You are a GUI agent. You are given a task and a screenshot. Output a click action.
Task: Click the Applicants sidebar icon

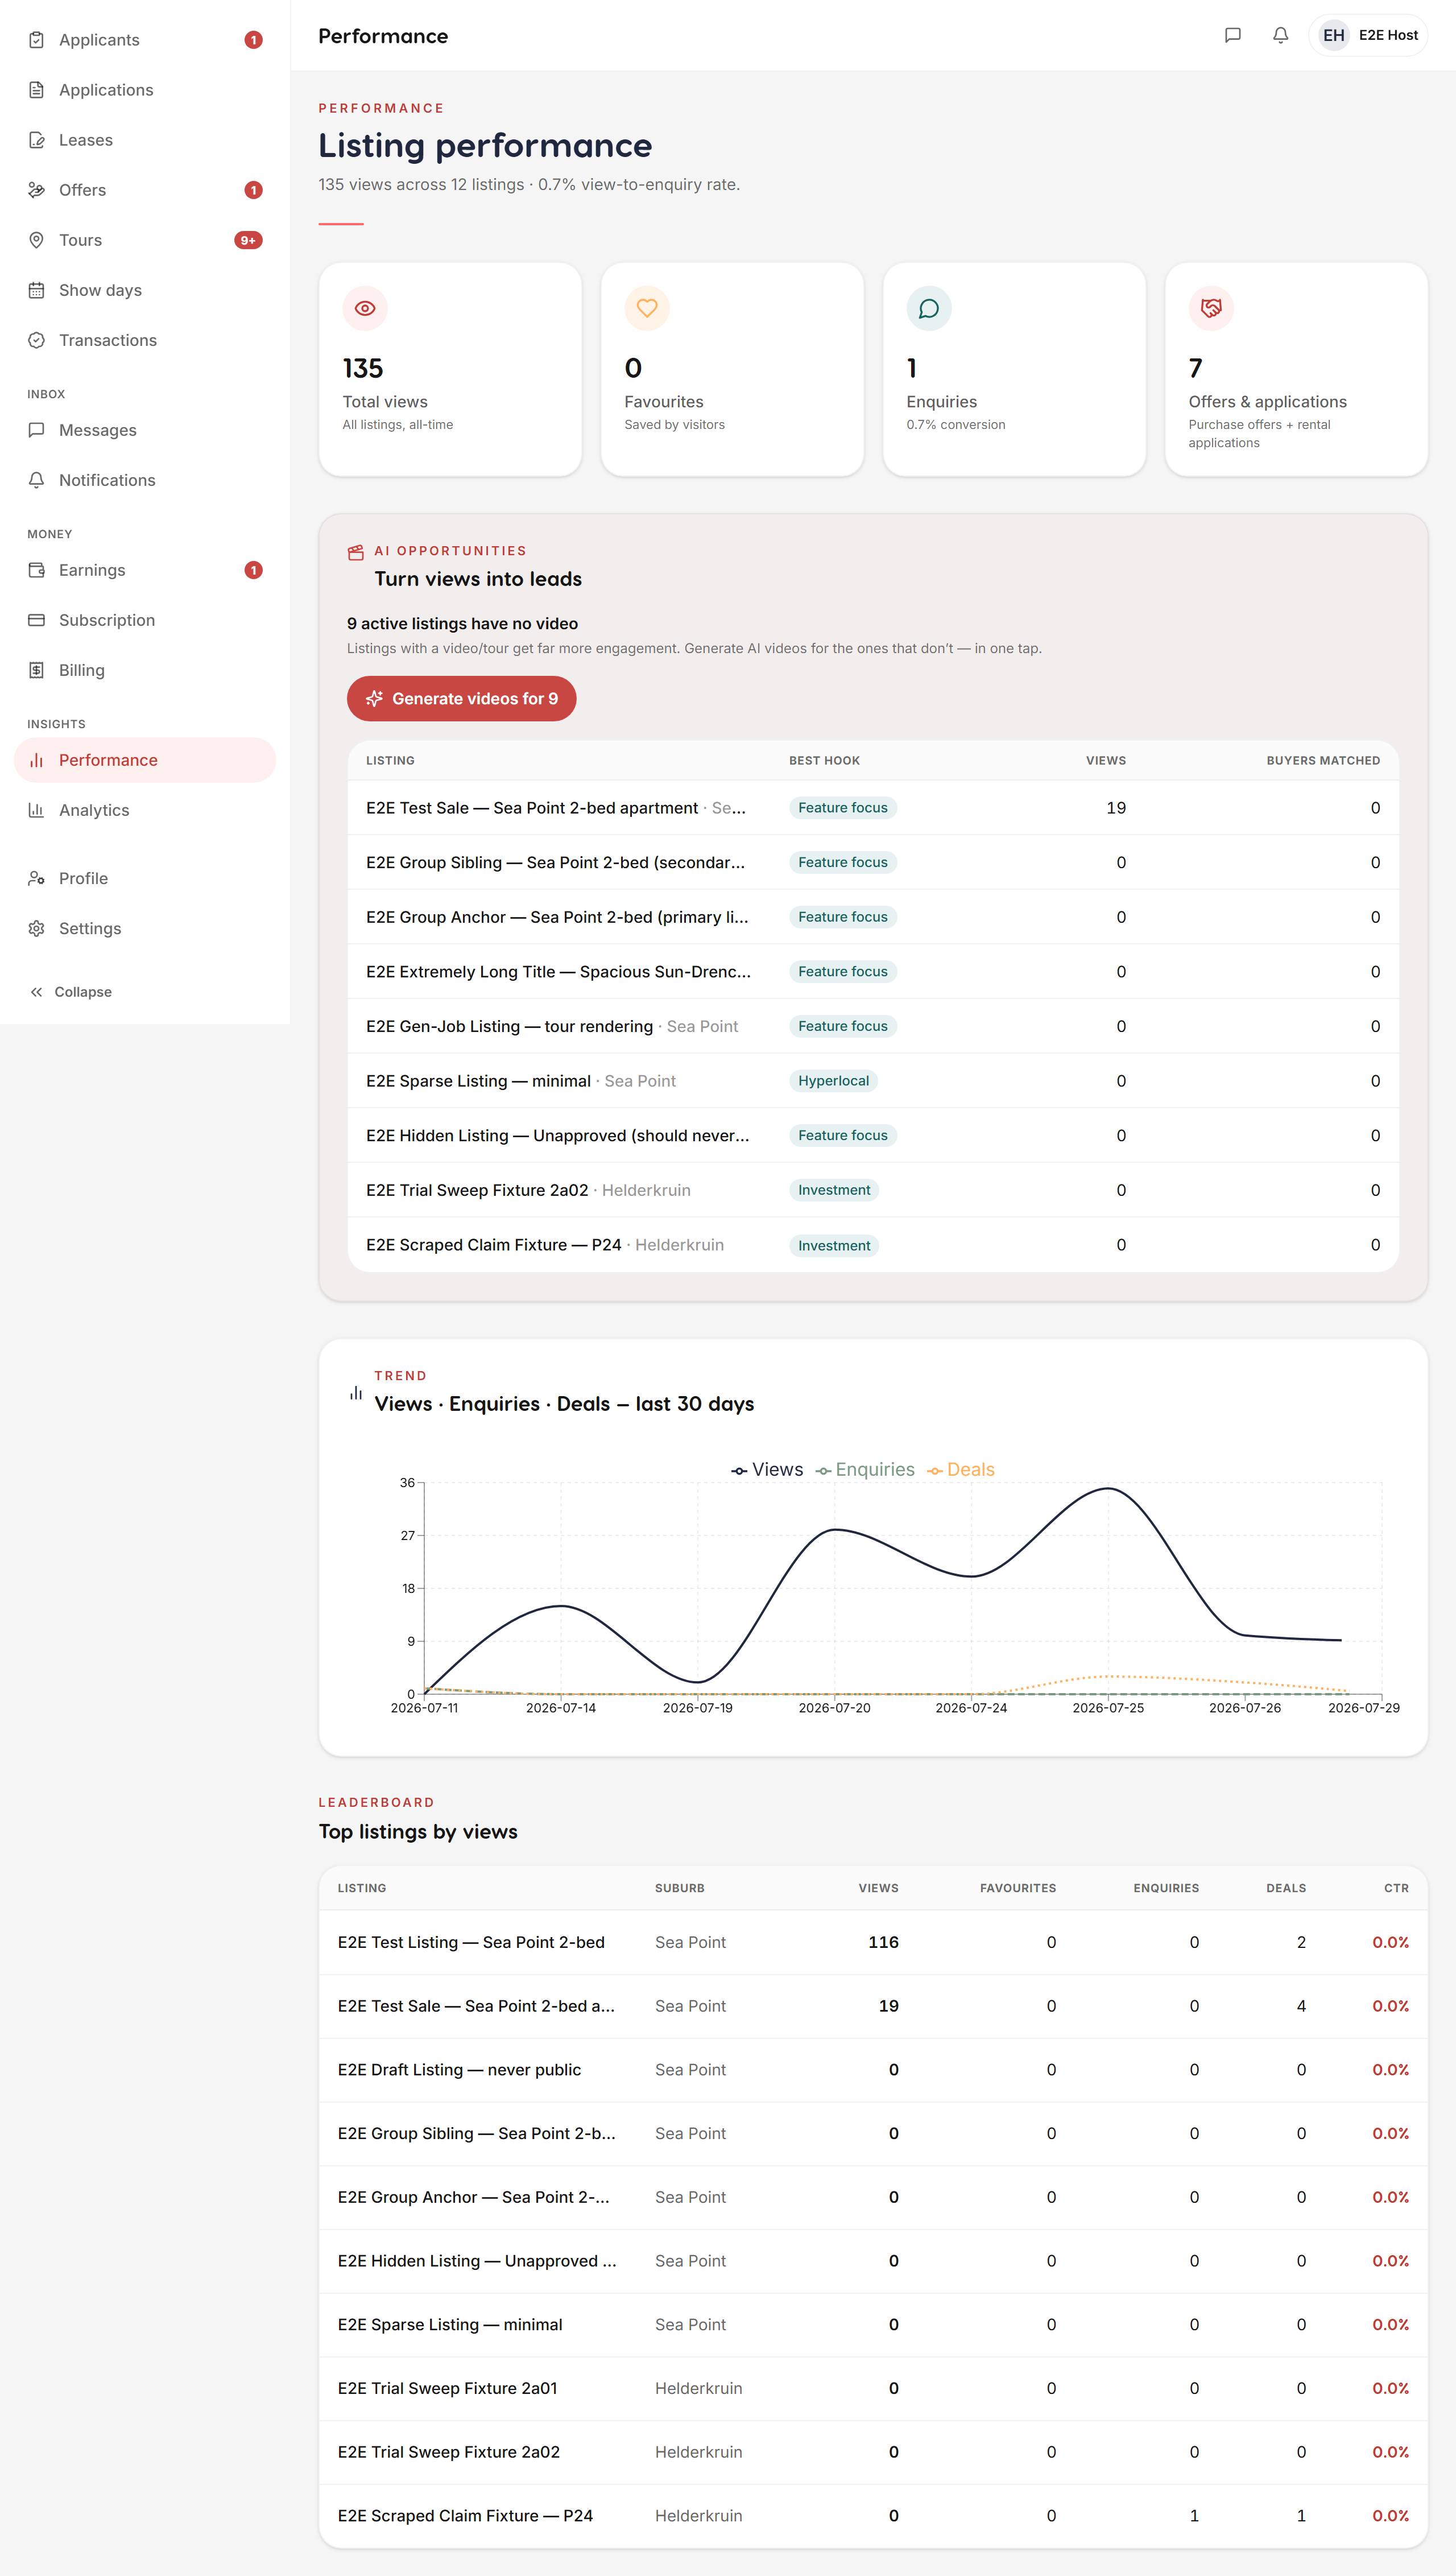37,40
